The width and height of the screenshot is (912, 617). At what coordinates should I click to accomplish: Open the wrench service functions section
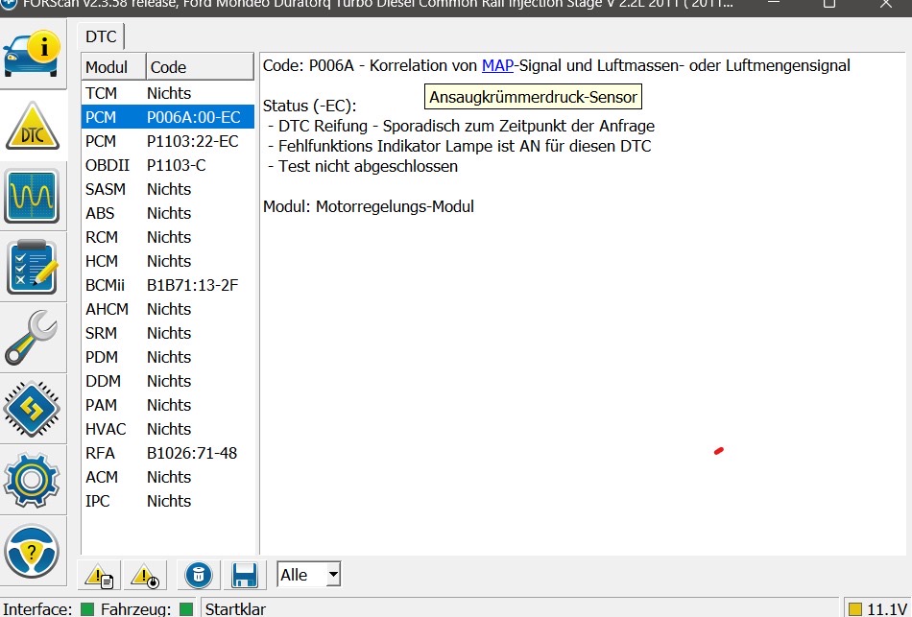[x=32, y=336]
